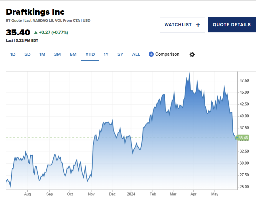Click the Mar x-axis label

pyautogui.click(x=173, y=194)
